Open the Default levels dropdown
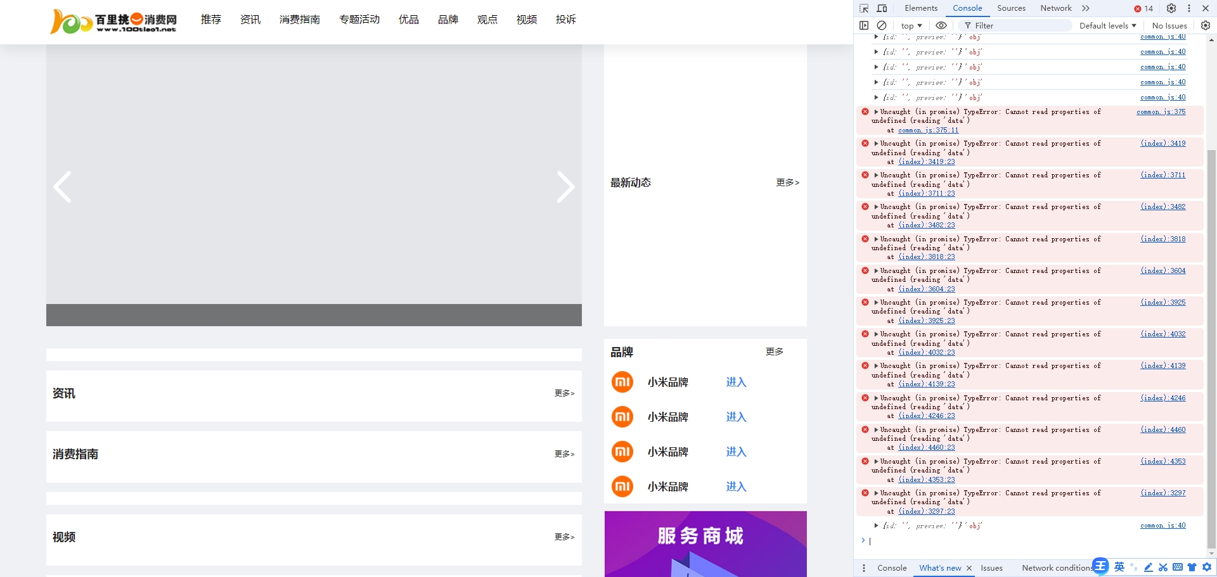 click(1108, 25)
